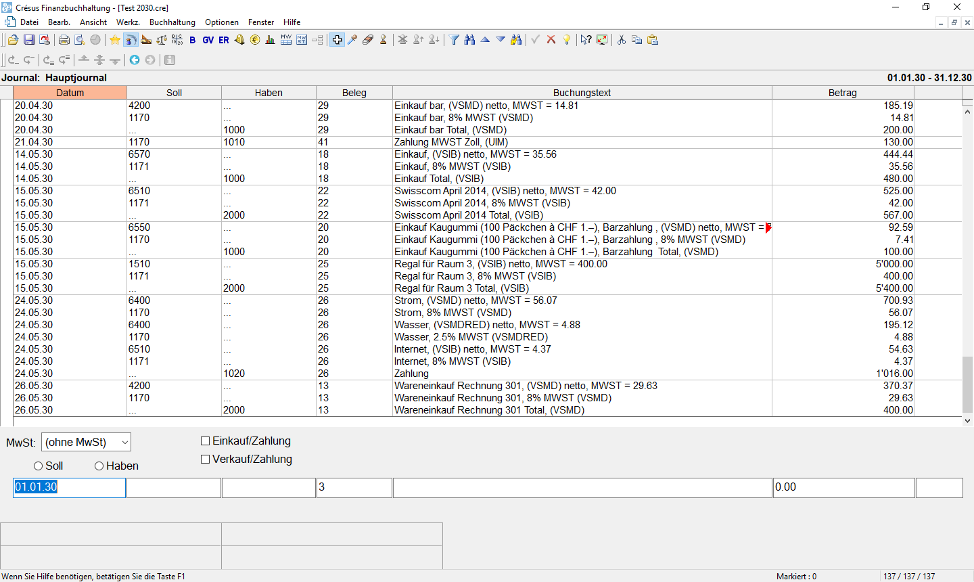974x582 pixels.
Task: Click the blue down triangle icon
Action: 501,40
